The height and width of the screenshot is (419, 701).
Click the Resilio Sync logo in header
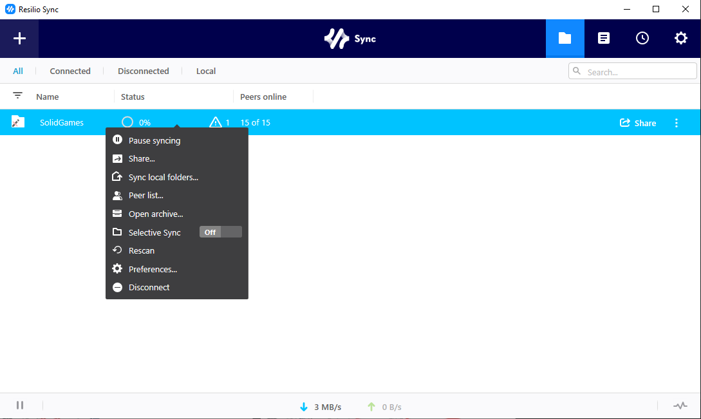pos(350,39)
